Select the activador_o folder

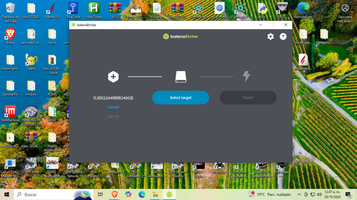[31, 36]
